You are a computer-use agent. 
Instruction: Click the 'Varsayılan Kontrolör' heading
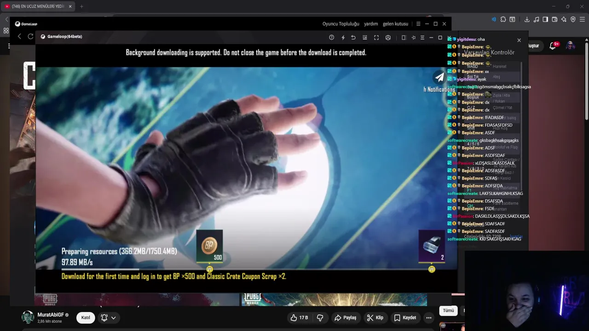click(x=490, y=52)
